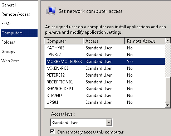Click Standard User access for STEVE07
Viewport: 171px width, 136px height.
point(99,96)
